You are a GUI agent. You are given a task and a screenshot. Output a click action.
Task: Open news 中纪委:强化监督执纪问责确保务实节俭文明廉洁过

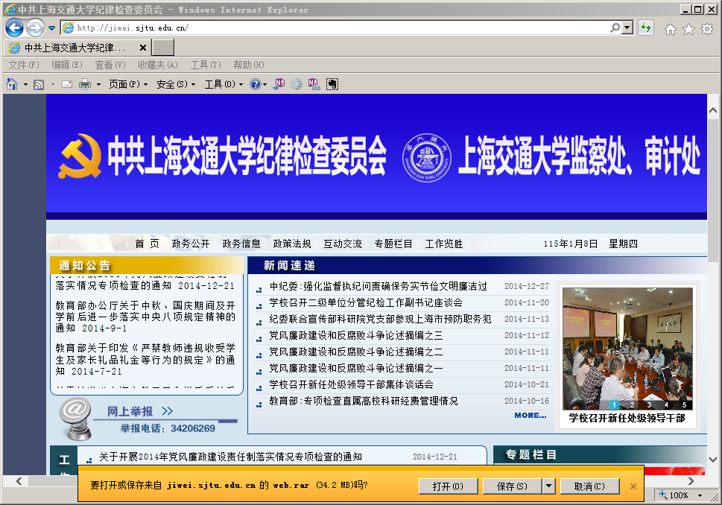click(378, 286)
